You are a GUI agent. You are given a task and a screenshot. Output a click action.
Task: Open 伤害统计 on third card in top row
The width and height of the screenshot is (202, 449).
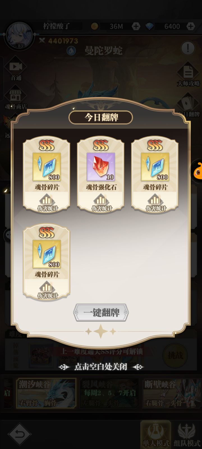pyautogui.click(x=155, y=203)
